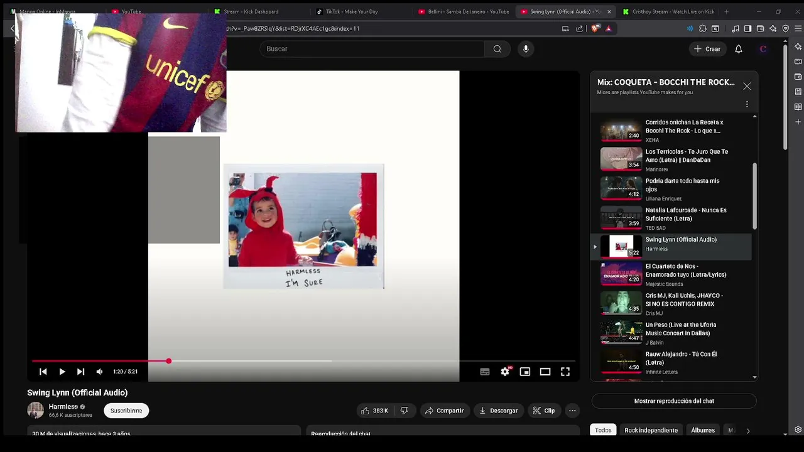The width and height of the screenshot is (804, 452).
Task: Click the Clip button
Action: (x=544, y=411)
